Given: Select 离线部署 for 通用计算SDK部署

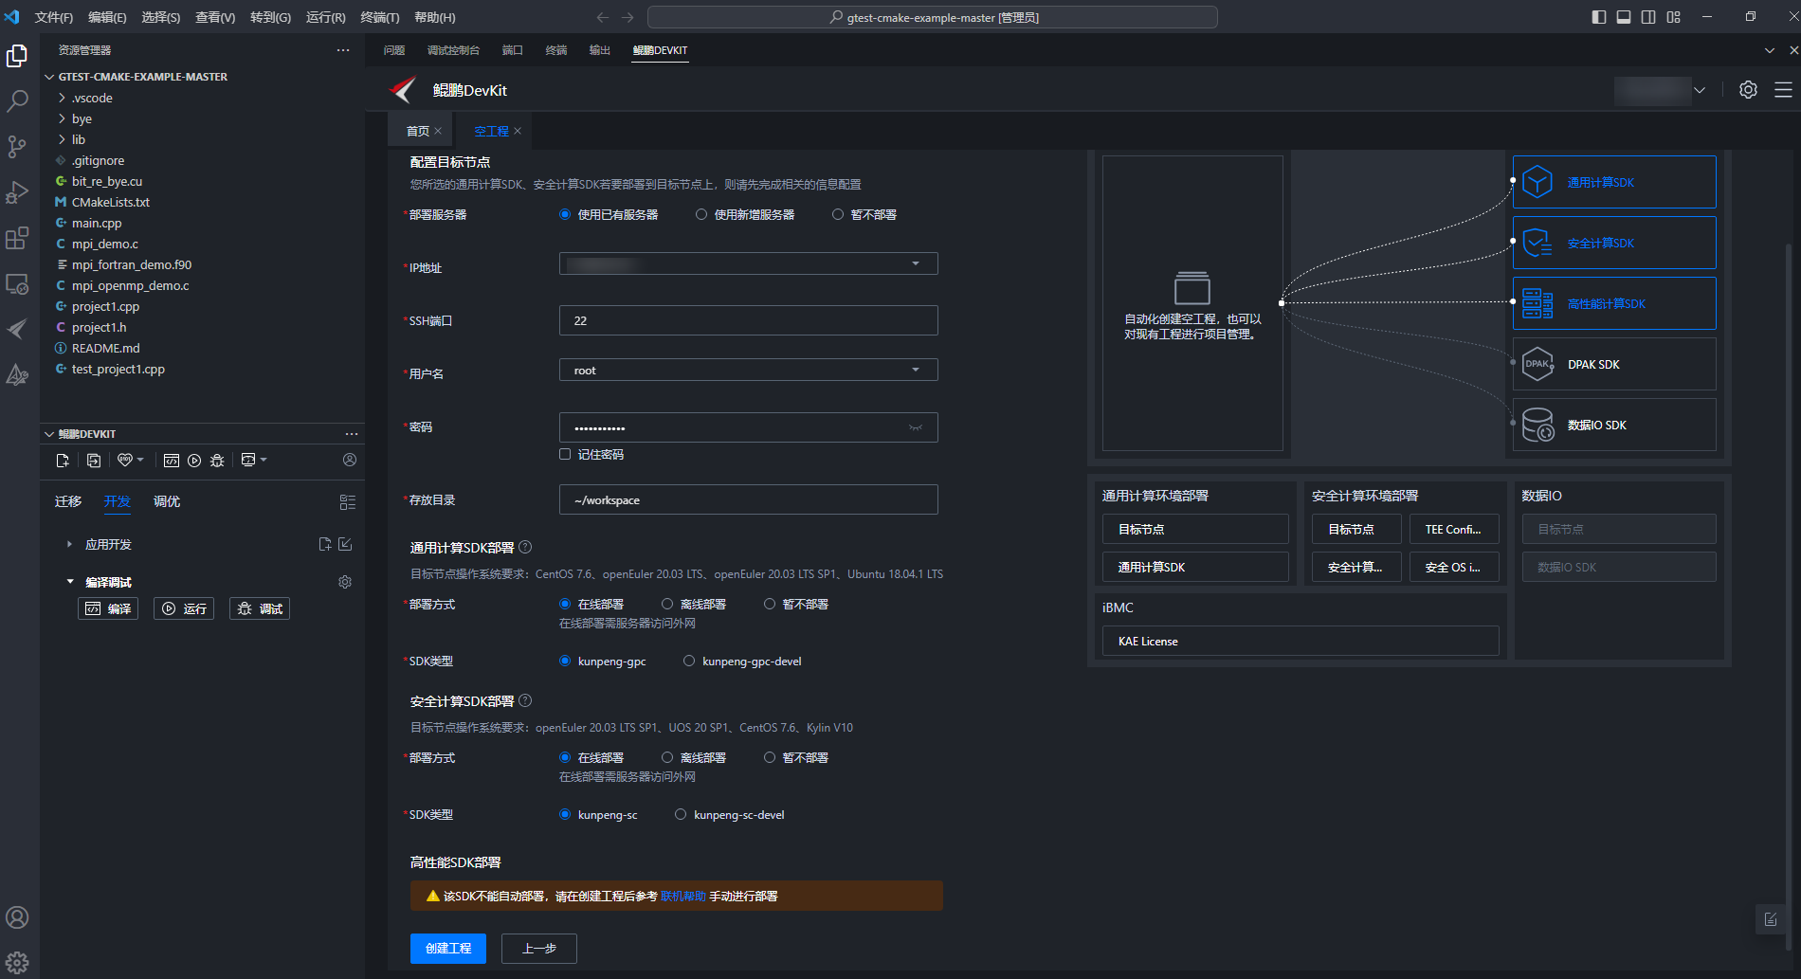Looking at the screenshot, I should [x=667, y=604].
